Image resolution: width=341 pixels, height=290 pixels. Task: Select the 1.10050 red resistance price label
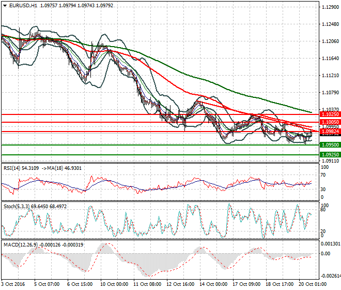click(x=330, y=122)
